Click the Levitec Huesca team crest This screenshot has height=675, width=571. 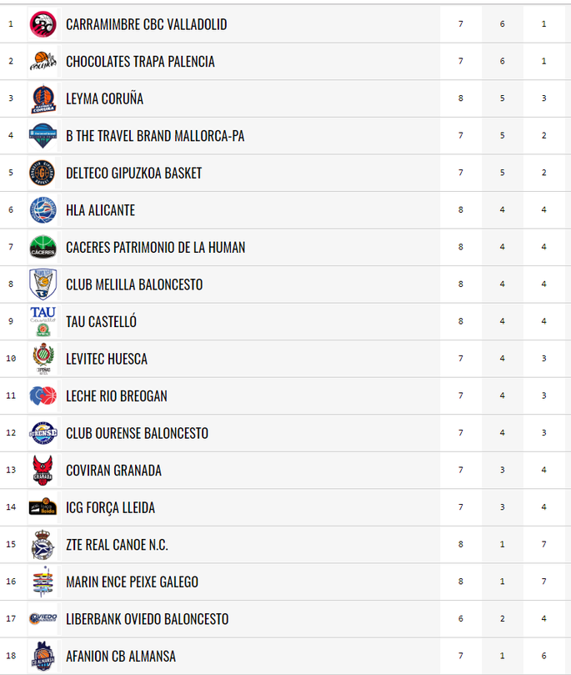click(43, 359)
